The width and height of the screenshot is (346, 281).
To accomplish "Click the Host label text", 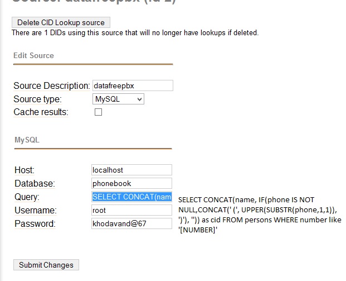I will (x=25, y=170).
